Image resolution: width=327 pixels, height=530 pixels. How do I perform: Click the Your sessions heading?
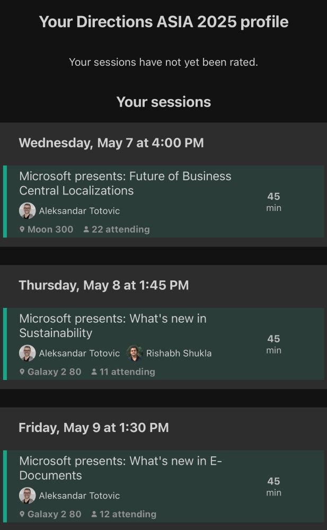pos(164,102)
